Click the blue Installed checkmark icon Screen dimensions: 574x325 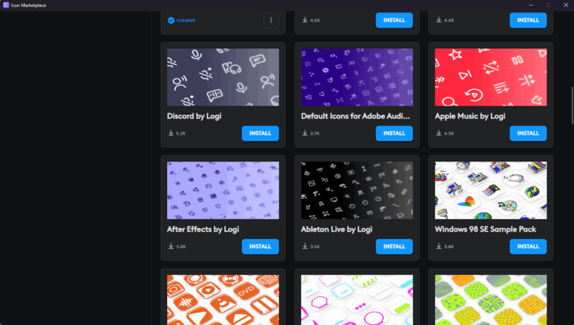pyautogui.click(x=171, y=20)
